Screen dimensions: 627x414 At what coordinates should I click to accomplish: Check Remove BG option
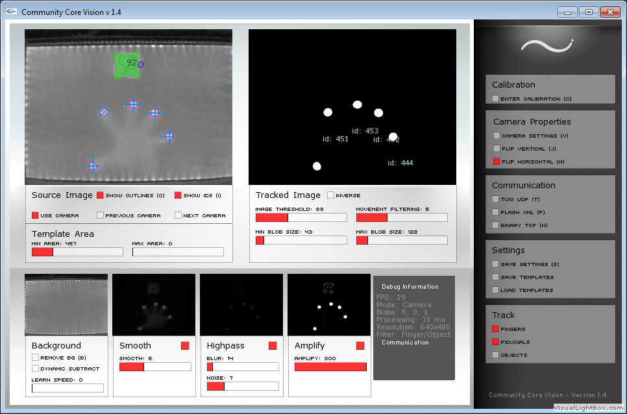35,358
